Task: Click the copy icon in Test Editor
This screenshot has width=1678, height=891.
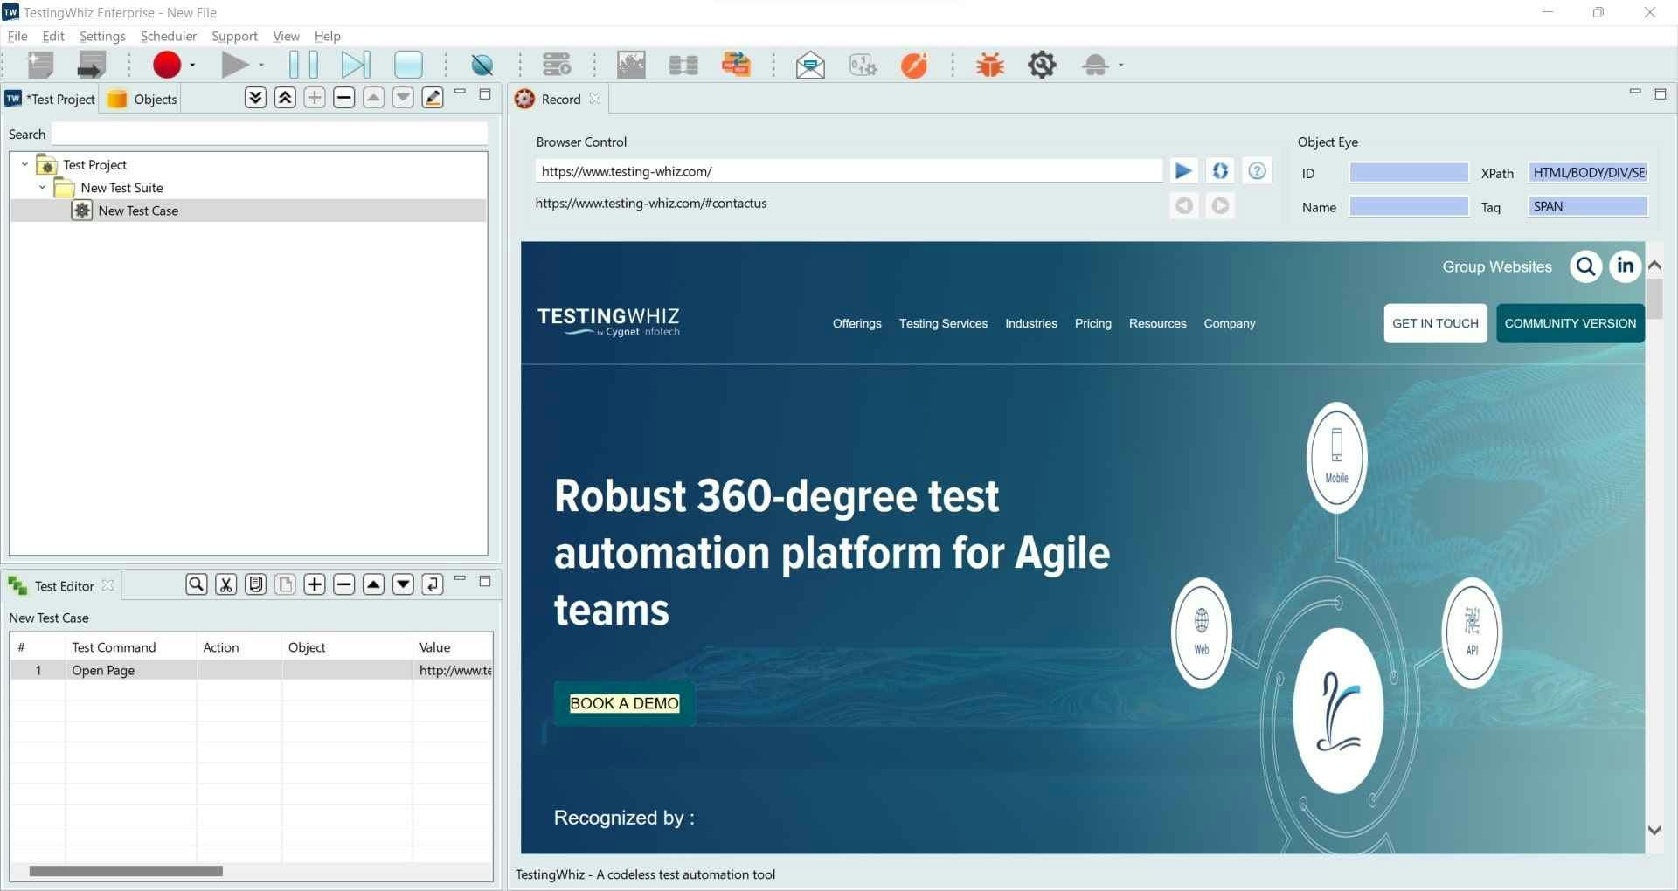Action: [x=256, y=584]
